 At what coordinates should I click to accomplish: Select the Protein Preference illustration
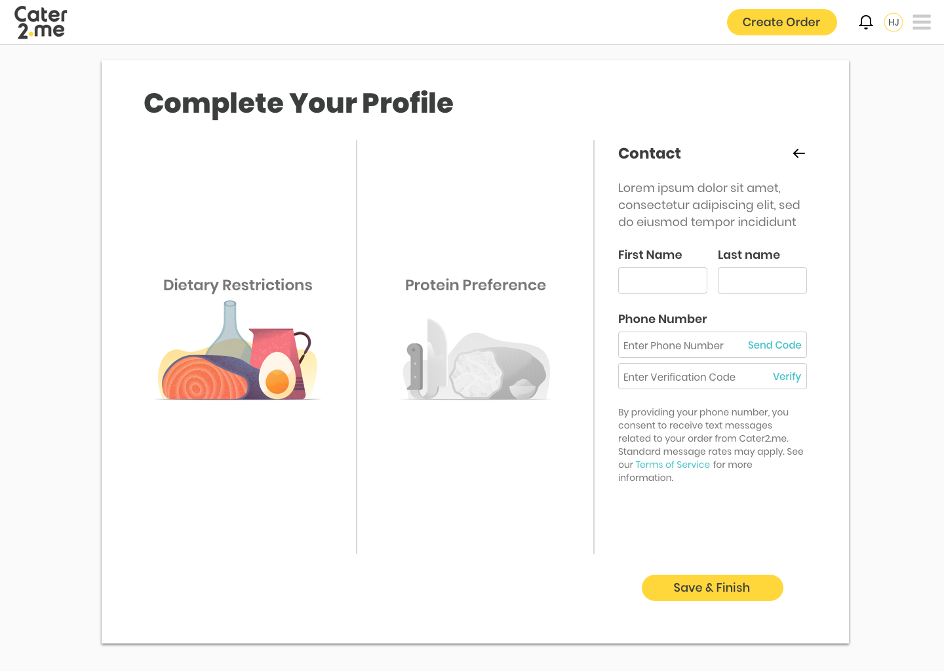pos(476,359)
